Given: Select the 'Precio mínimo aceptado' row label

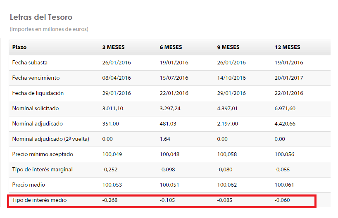Looking at the screenshot, I should pos(43,154).
